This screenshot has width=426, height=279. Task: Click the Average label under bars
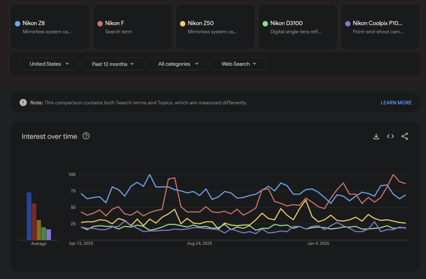39,244
